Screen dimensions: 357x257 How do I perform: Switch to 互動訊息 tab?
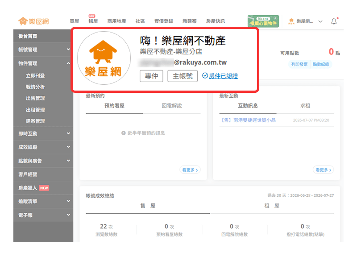[x=248, y=106]
